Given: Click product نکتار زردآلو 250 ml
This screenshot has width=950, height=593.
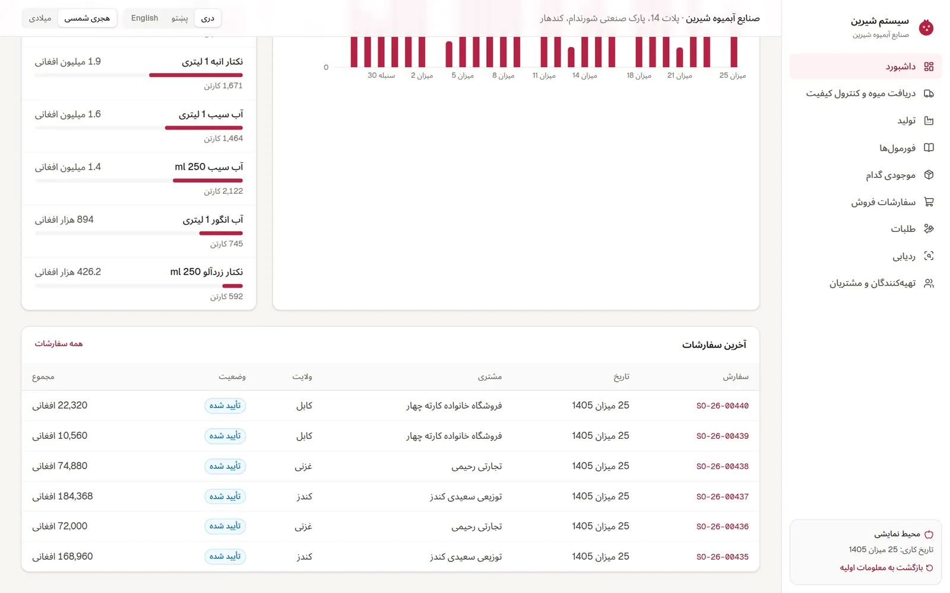Looking at the screenshot, I should [x=207, y=272].
